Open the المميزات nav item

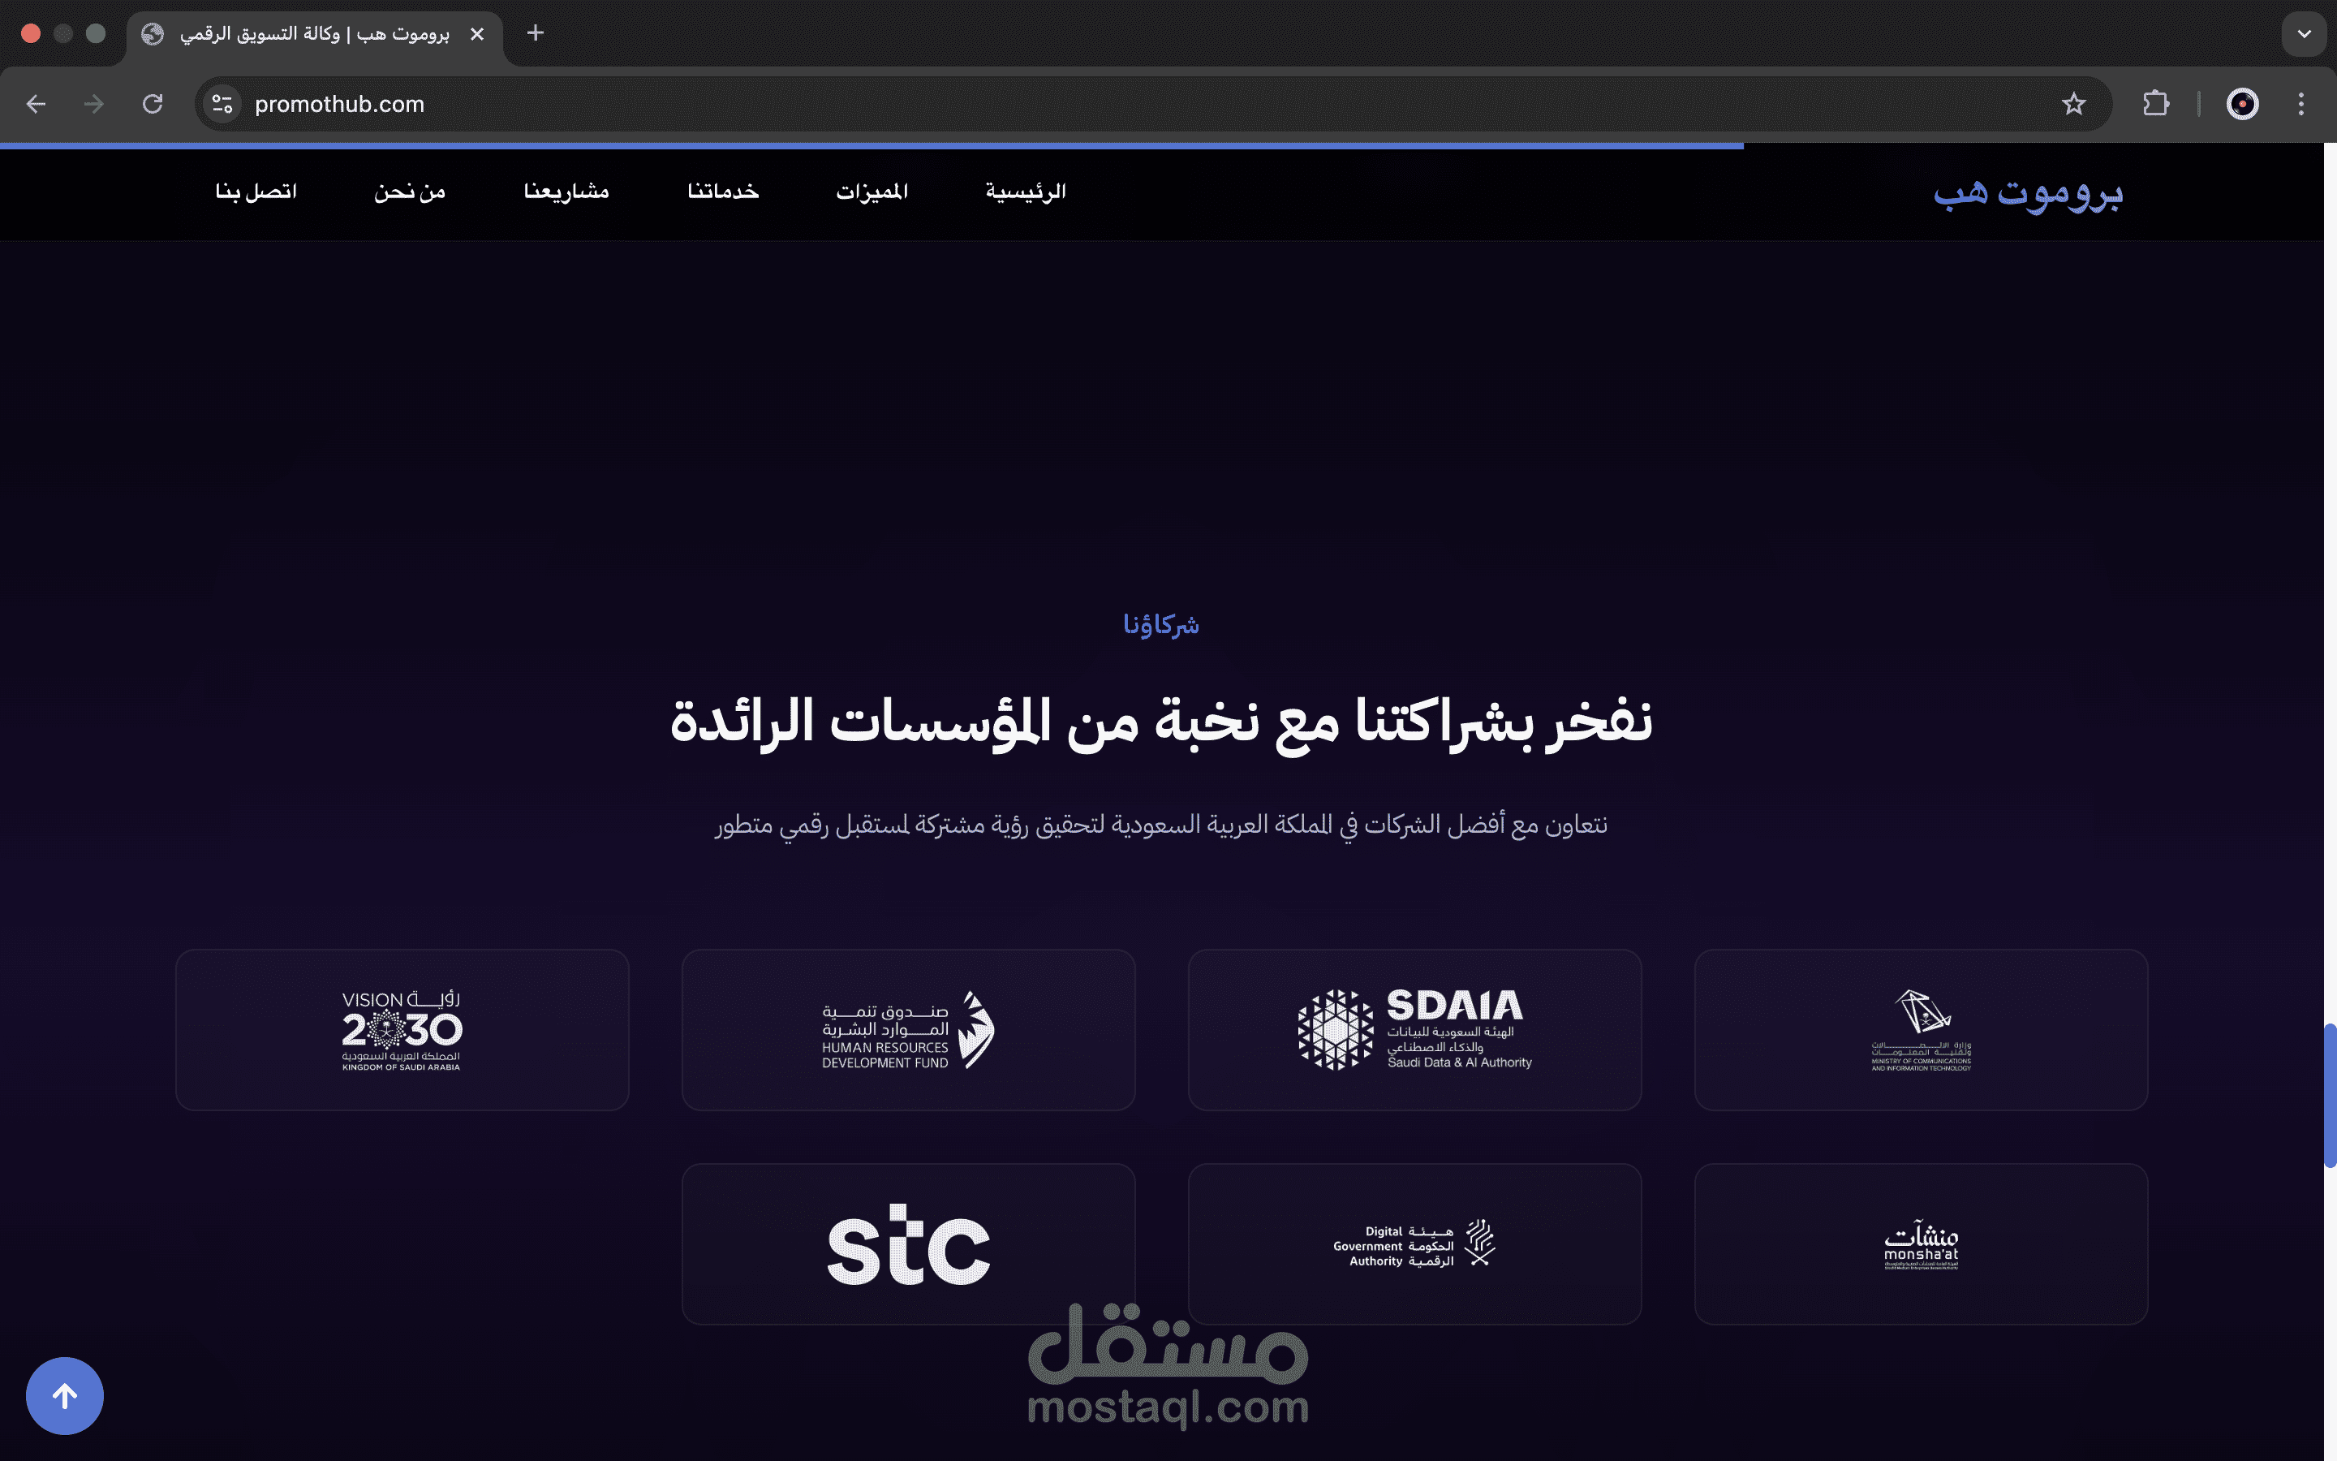click(872, 192)
